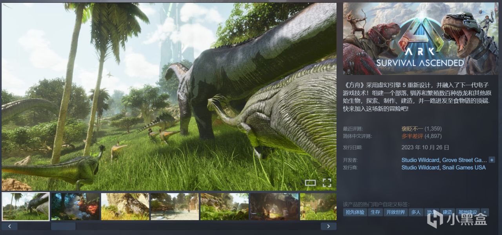Click the ARK Survival Ascended header image
The width and height of the screenshot is (502, 235).
click(421, 39)
